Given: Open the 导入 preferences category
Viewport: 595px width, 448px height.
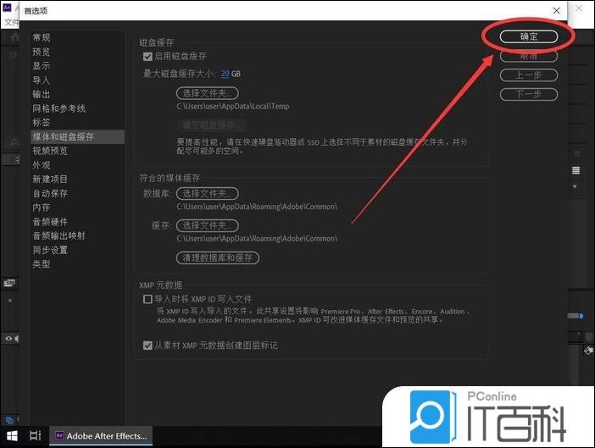Looking at the screenshot, I should point(41,80).
